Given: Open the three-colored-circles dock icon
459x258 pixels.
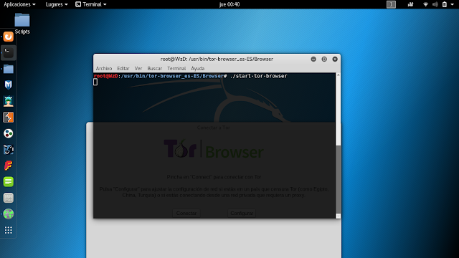Looking at the screenshot, I should click(8, 133).
